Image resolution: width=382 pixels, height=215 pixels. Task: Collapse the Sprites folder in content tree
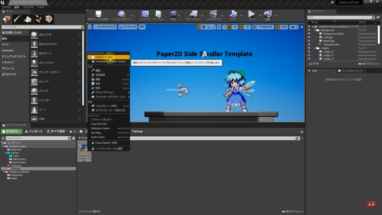click(6, 153)
